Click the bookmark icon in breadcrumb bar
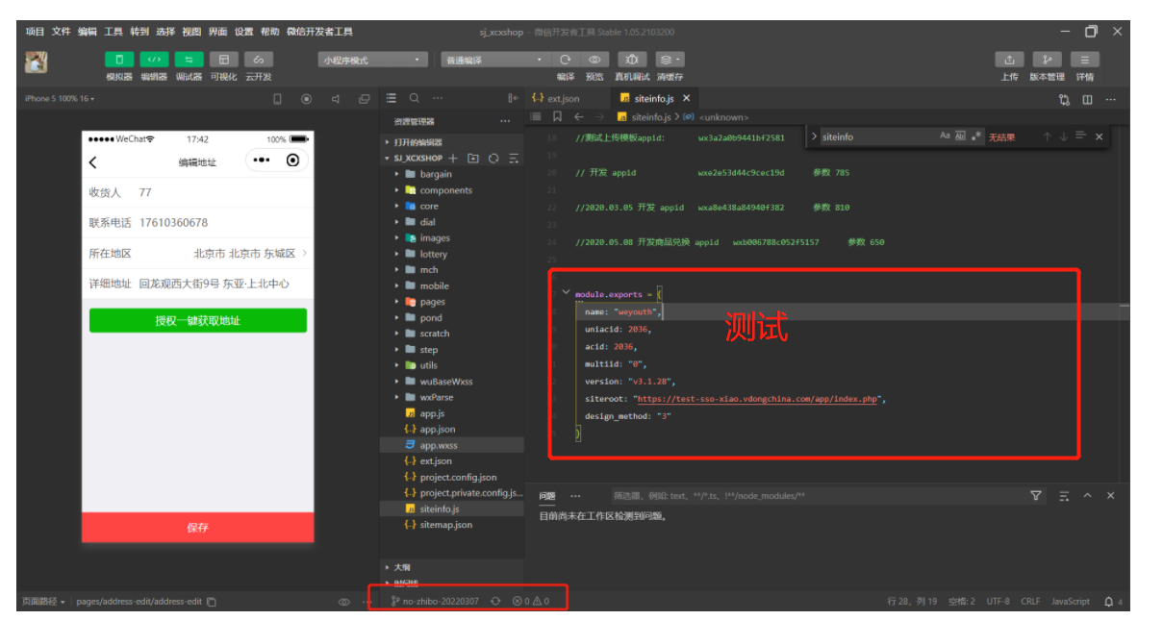Viewport: 1163px width, 620px height. [x=557, y=116]
